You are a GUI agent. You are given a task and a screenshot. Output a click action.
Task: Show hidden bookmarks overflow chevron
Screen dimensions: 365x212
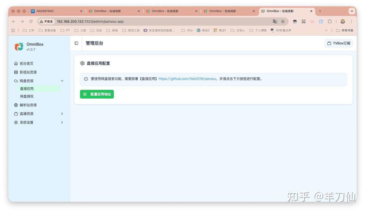click(x=326, y=30)
